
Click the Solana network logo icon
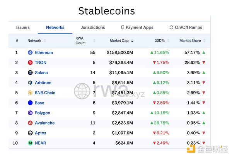click(30, 73)
